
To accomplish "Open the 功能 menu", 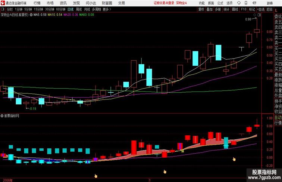I will click(x=201, y=3).
